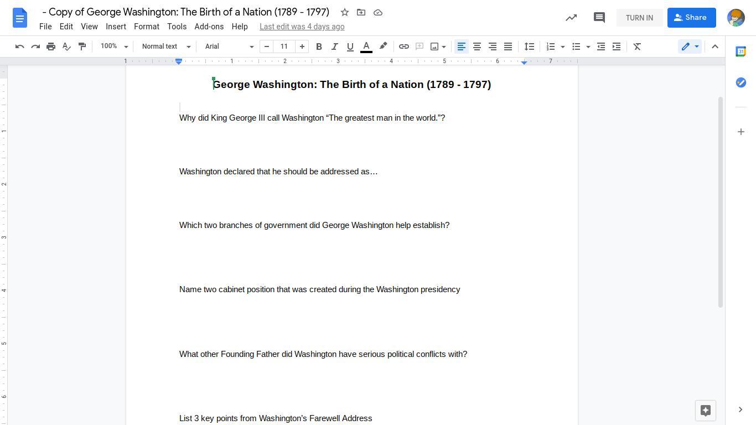This screenshot has width=756, height=425.
Task: Expand the Normal text style dropdown
Action: (x=166, y=46)
